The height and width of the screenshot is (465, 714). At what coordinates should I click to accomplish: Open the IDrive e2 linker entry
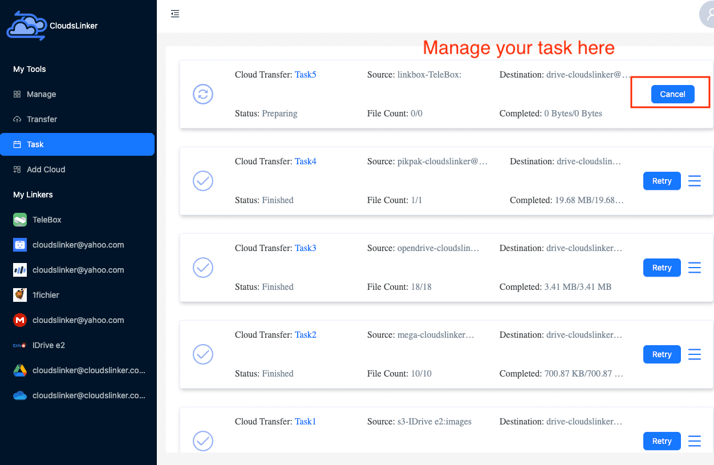click(x=77, y=345)
